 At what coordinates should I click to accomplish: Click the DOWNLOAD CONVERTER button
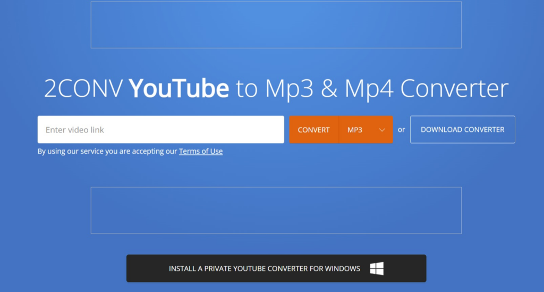(462, 130)
